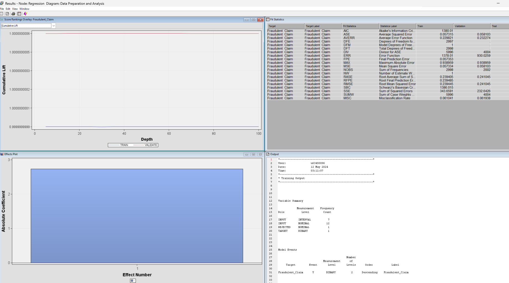Open the View menu
The height and width of the screenshot is (283, 509).
click(x=15, y=9)
